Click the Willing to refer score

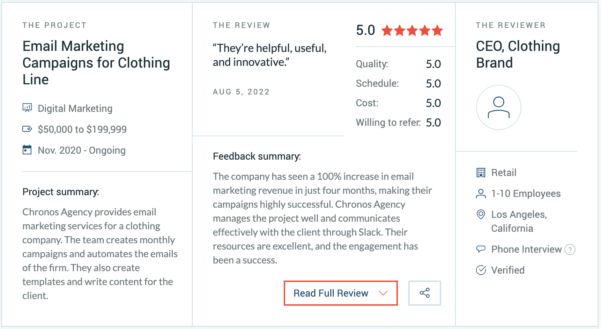pos(433,123)
